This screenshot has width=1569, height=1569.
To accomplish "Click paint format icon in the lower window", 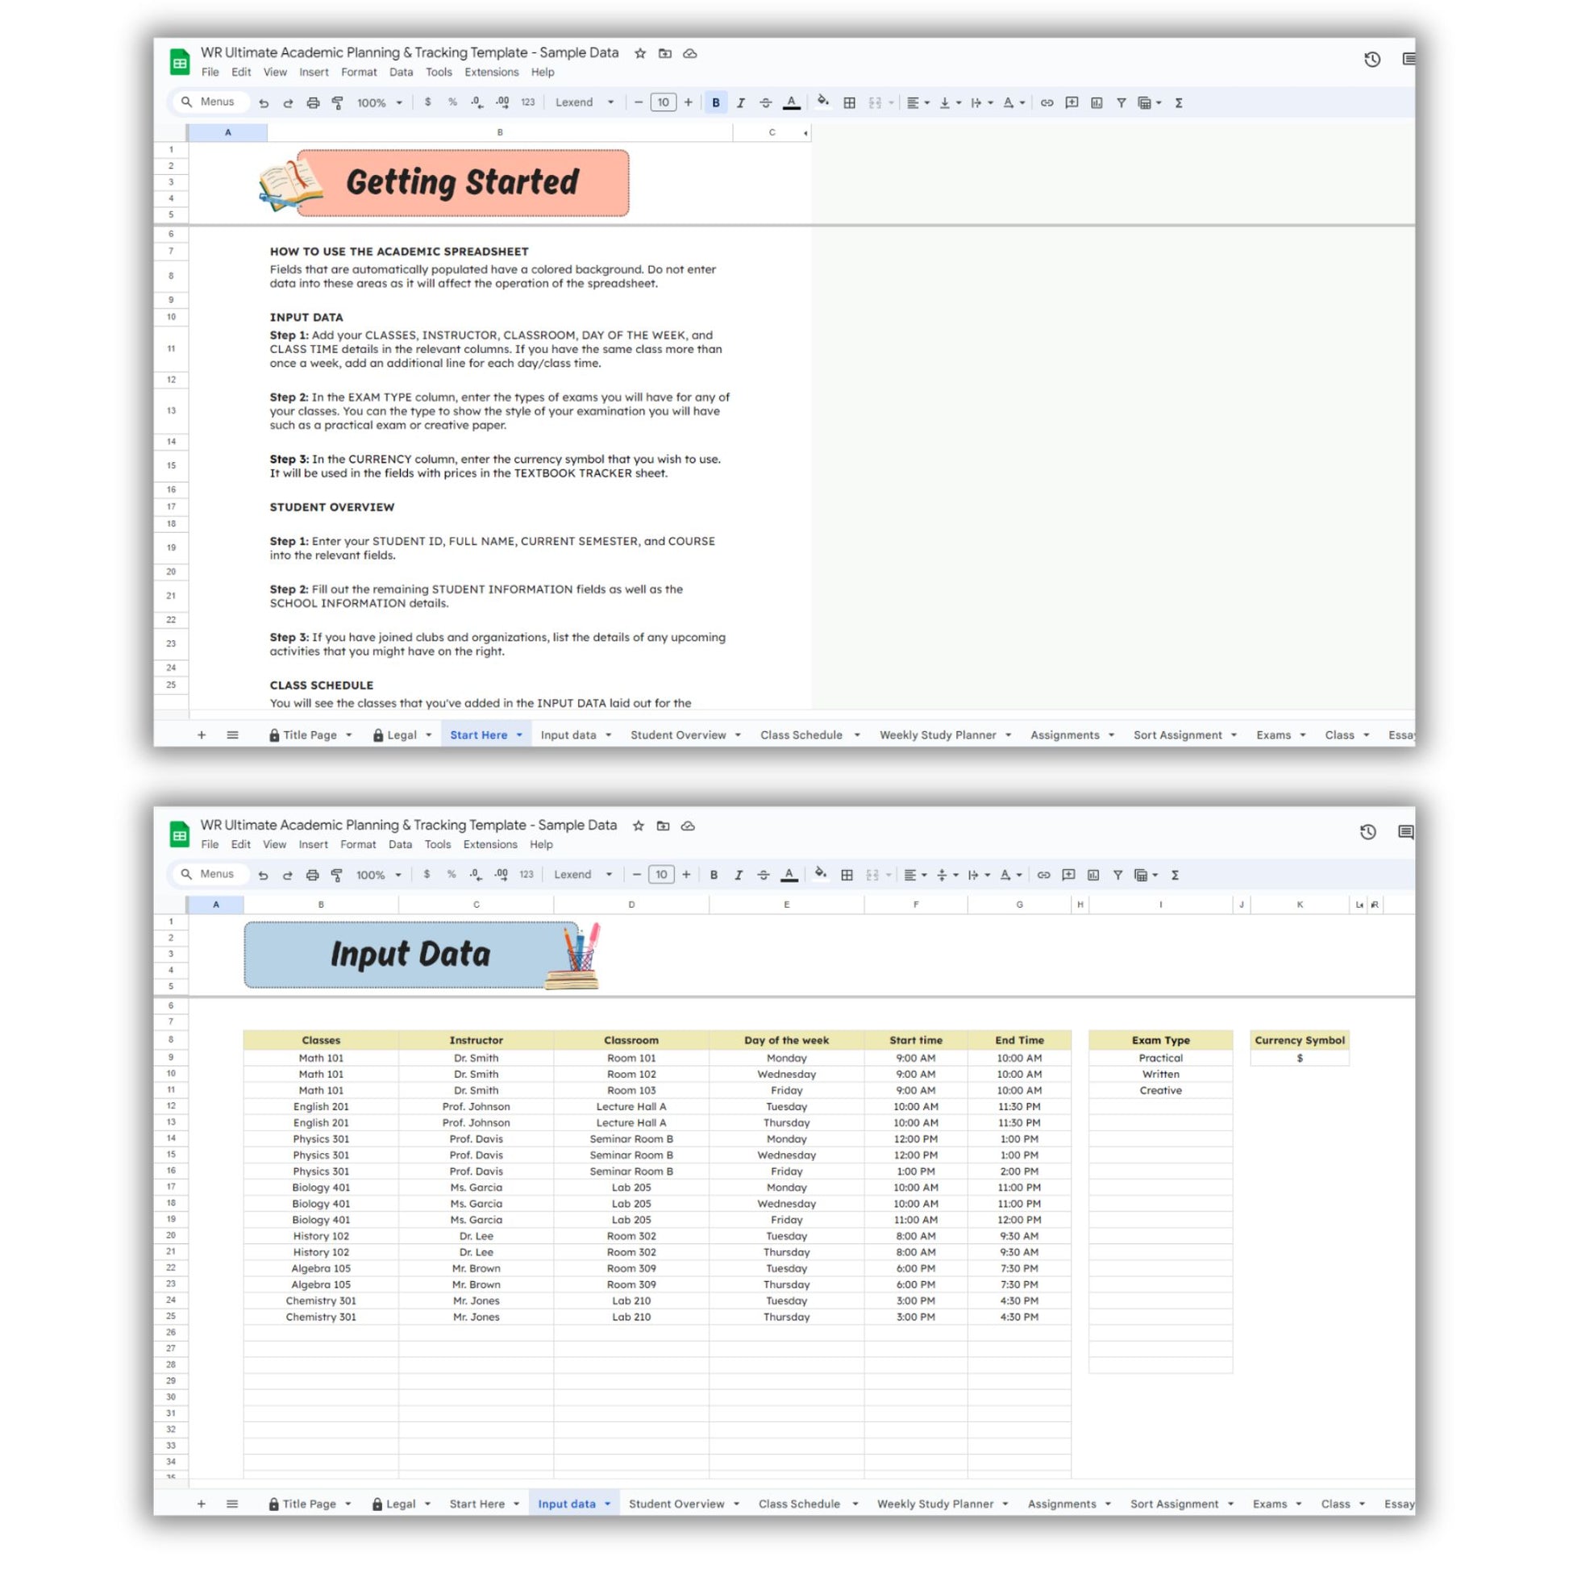I will coord(336,875).
